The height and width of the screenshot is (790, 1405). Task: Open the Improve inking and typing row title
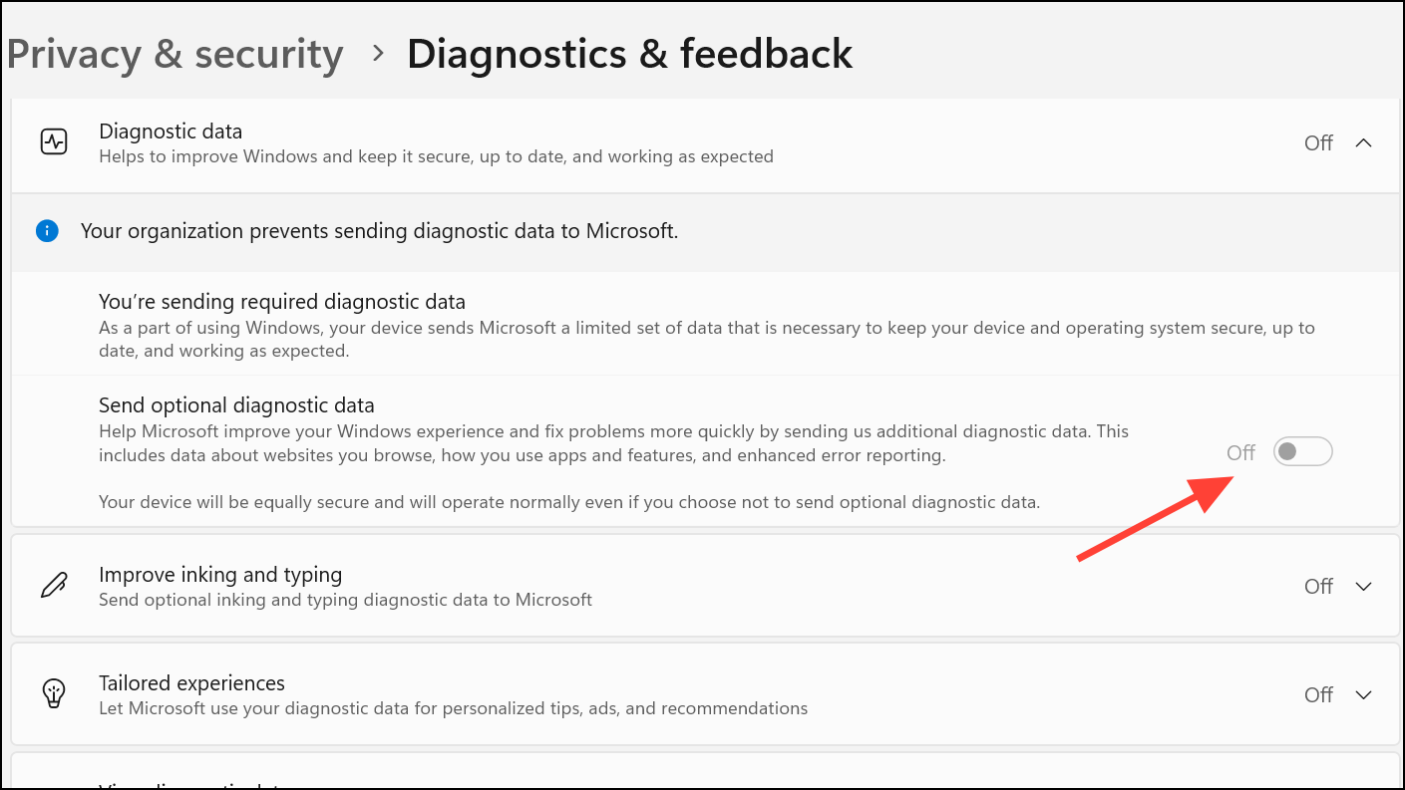(x=220, y=575)
